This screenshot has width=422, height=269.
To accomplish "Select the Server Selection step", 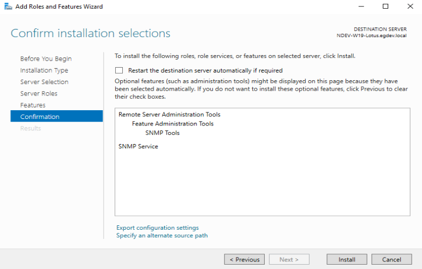I will [44, 82].
